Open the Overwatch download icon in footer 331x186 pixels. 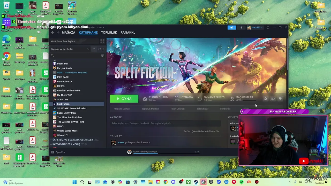pyautogui.click(x=129, y=152)
